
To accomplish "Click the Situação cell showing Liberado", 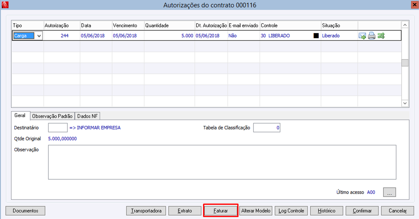I will click(x=339, y=36).
